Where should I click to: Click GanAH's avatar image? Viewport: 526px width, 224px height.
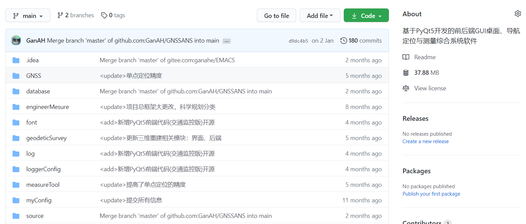[16, 41]
